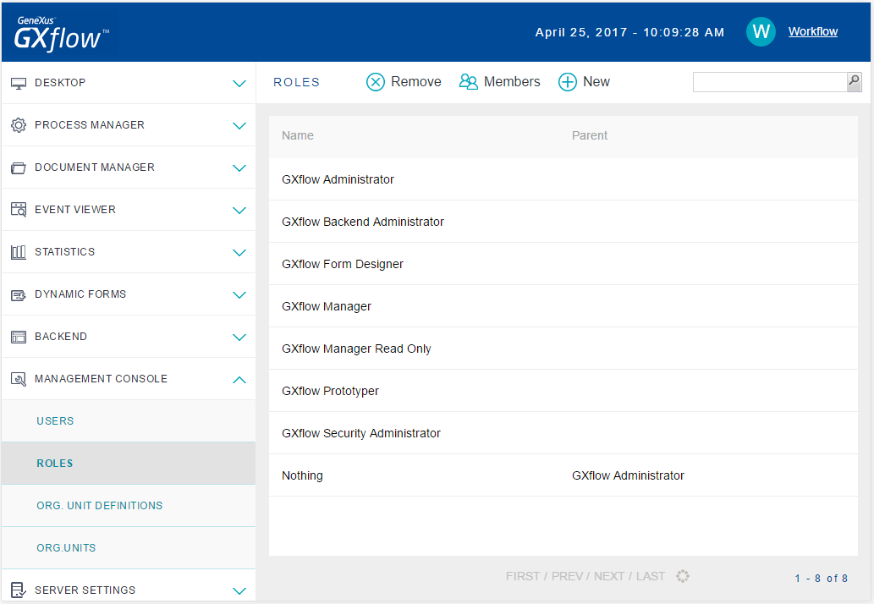This screenshot has width=874, height=604.
Task: Open the Event Viewer menu label
Action: pos(75,210)
